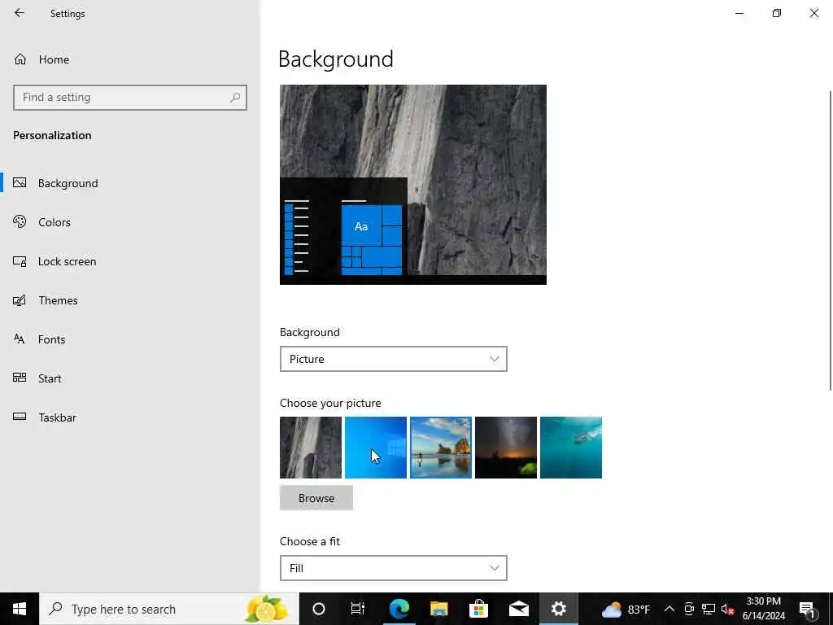Click the Meet Now camera tray icon
Viewport: 833px width, 625px height.
tap(689, 609)
